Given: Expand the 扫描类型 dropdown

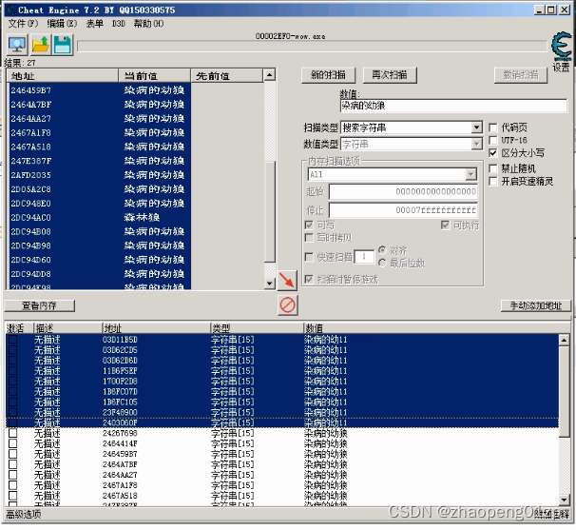Looking at the screenshot, I should (476, 128).
